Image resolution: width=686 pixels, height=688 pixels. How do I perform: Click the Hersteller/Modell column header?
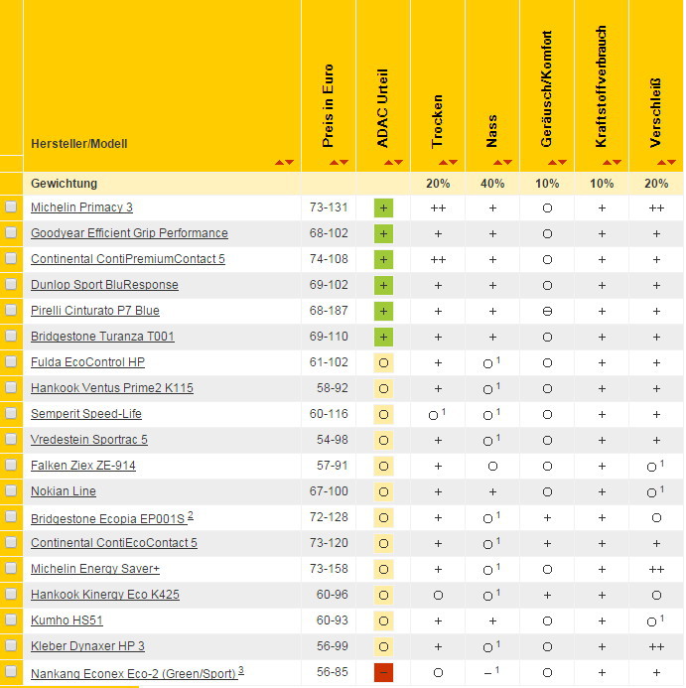[79, 144]
